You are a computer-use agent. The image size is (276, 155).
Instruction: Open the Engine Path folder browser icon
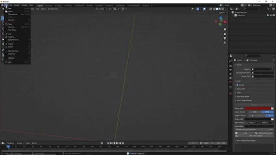[272, 119]
